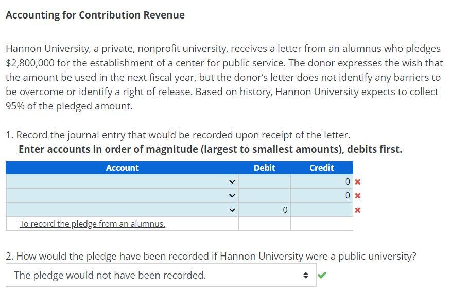451x292 pixels.
Task: Click second row credit field showing 0
Action: click(x=322, y=195)
